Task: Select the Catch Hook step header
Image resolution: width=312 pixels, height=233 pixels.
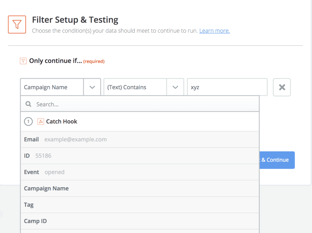Action: point(140,122)
